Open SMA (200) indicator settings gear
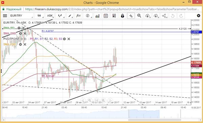This screenshot has width=203, height=123. coord(20,33)
